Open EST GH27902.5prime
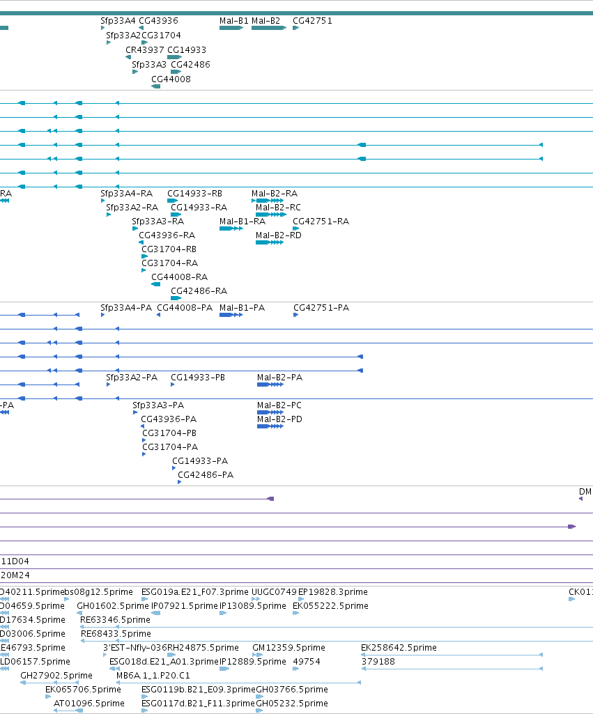The width and height of the screenshot is (593, 714). 56,676
